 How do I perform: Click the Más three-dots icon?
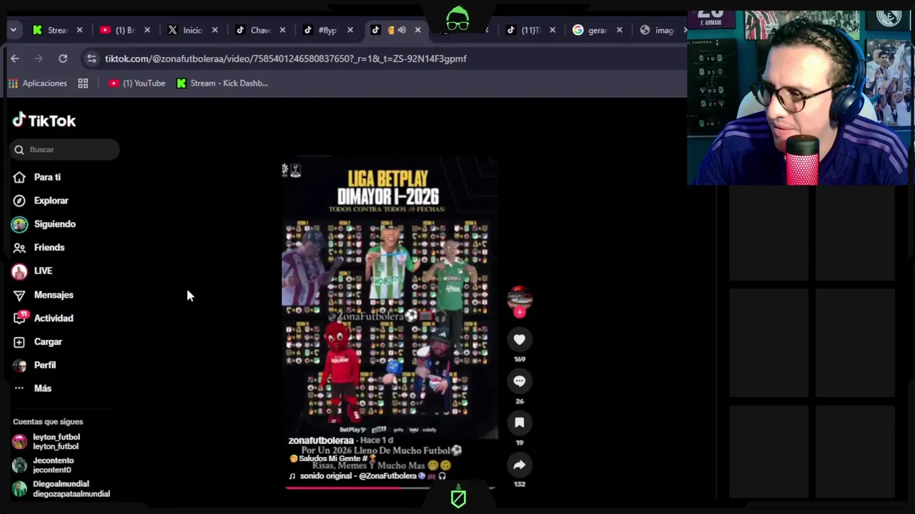coord(19,388)
